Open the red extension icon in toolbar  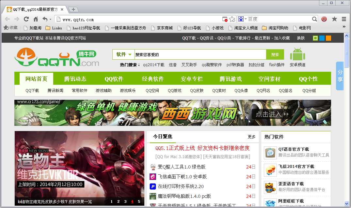coord(324,19)
